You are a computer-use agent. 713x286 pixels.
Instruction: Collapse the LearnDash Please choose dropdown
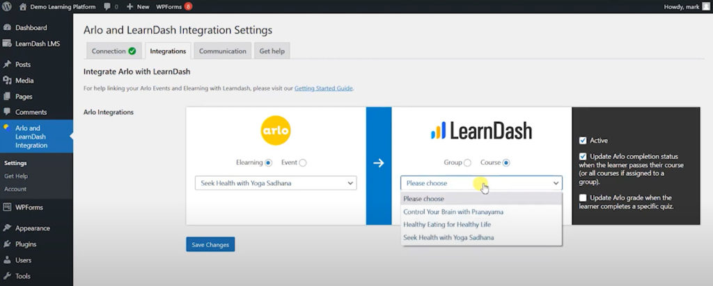coord(481,183)
